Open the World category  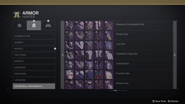point(34,49)
